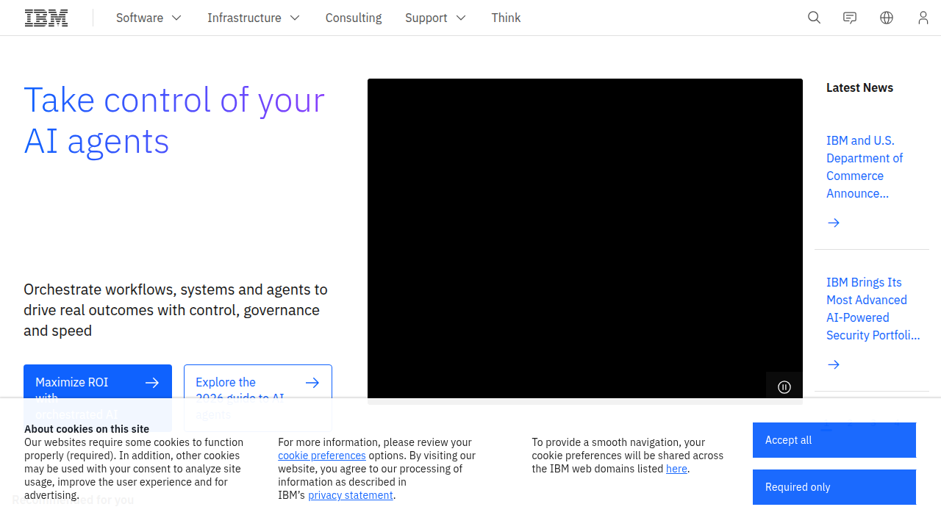Screen dimensions: 941x529
Task: Expand the Infrastructure menu
Action: (254, 18)
